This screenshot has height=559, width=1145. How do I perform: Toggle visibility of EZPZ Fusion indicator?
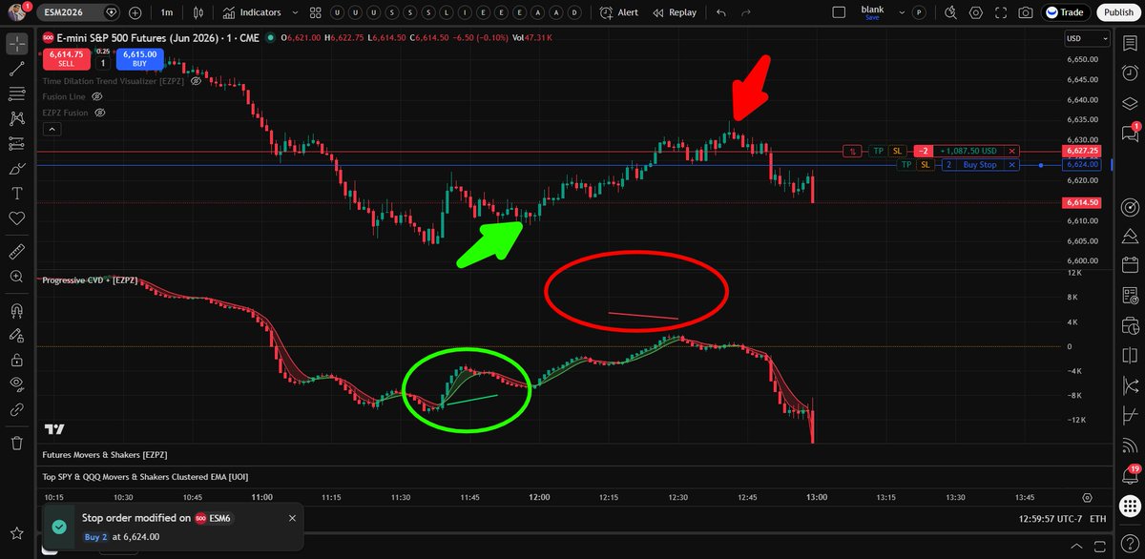[x=98, y=113]
